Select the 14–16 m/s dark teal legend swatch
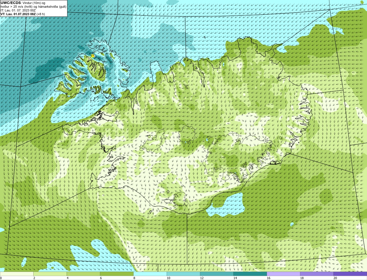367x280 pixels. coord(250,274)
